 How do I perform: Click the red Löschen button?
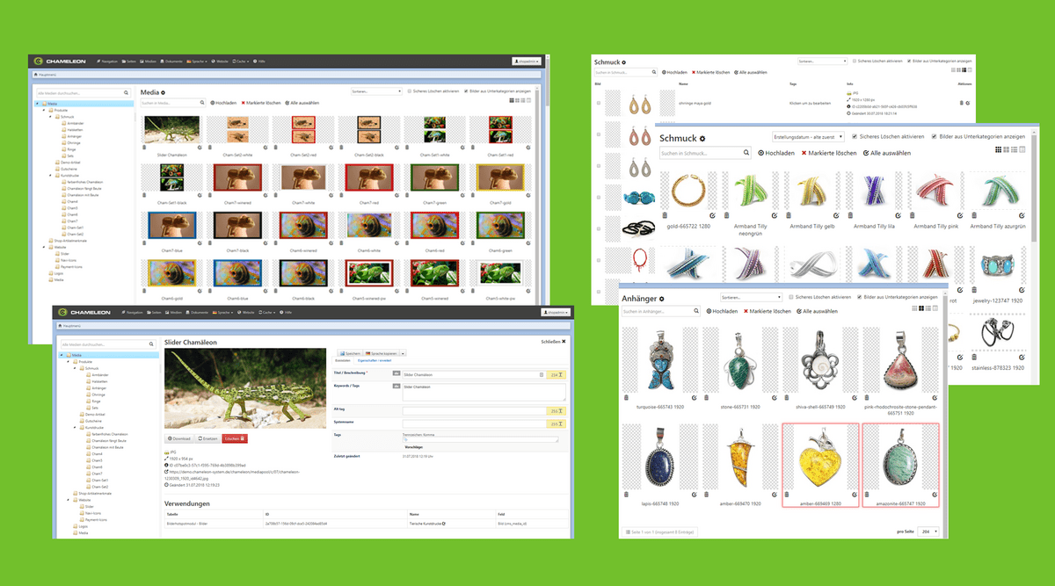pos(236,437)
